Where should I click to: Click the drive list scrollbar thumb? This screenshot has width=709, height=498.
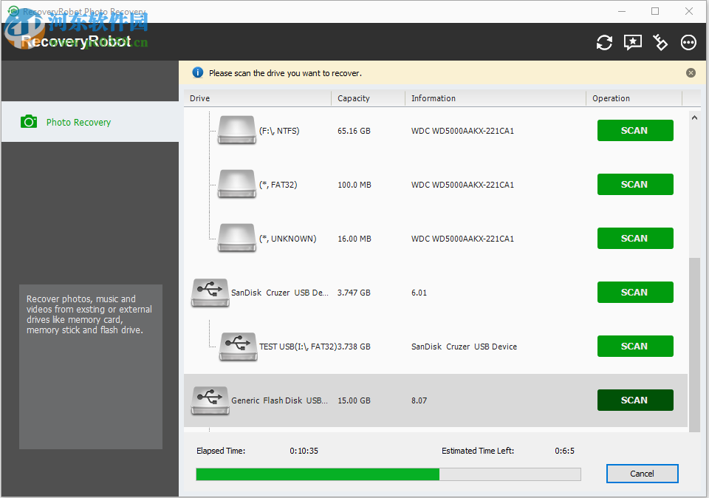(694, 343)
